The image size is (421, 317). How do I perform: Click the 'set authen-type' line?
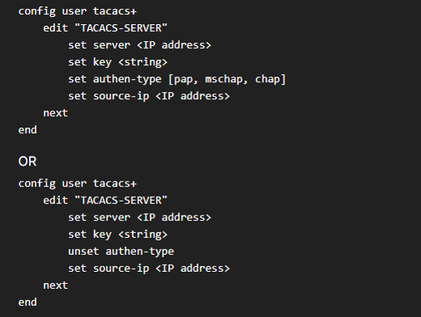pyautogui.click(x=177, y=79)
